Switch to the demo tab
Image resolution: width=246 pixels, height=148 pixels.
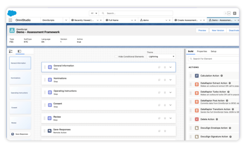(145, 20)
